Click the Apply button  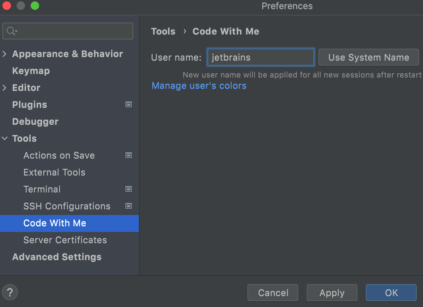(x=332, y=293)
